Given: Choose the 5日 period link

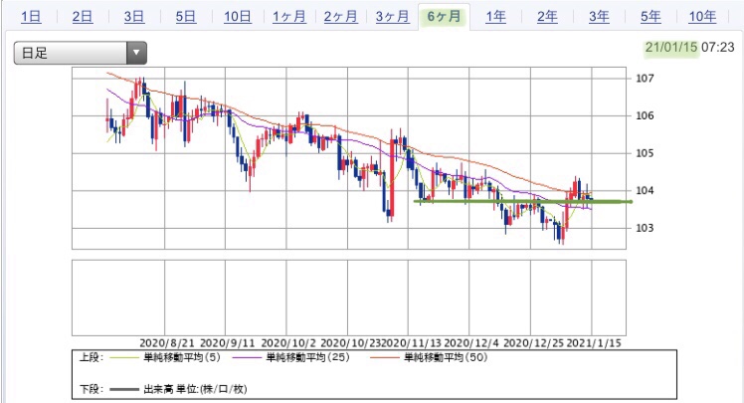Looking at the screenshot, I should (x=186, y=17).
